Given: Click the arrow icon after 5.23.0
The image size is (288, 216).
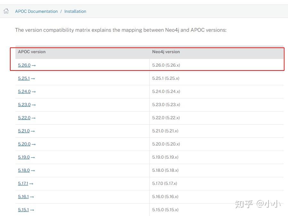Looking at the screenshot, I should pos(34,104).
